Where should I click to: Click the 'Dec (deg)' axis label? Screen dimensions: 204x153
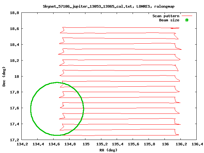(x=4, y=76)
